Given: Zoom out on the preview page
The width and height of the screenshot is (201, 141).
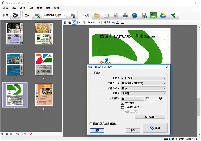Looking at the screenshot, I should click(x=70, y=23).
